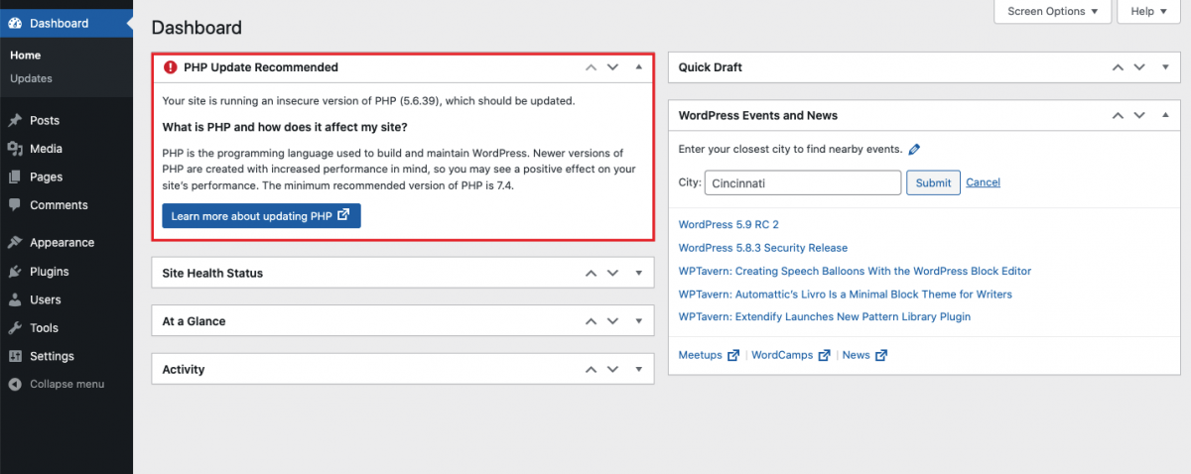Move the Activity panel up

tap(591, 369)
